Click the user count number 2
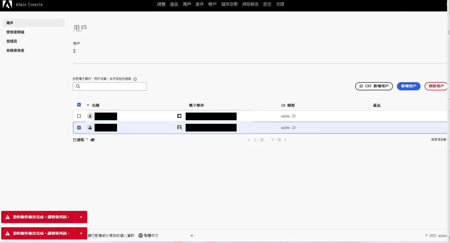The width and height of the screenshot is (450, 243). point(74,51)
